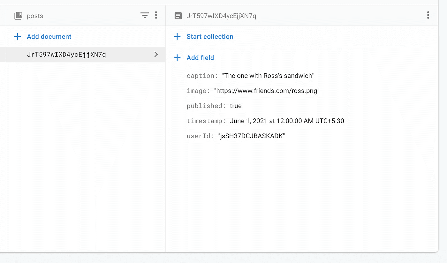This screenshot has height=263, width=447.
Task: Click the posts collection title
Action: coord(35,16)
